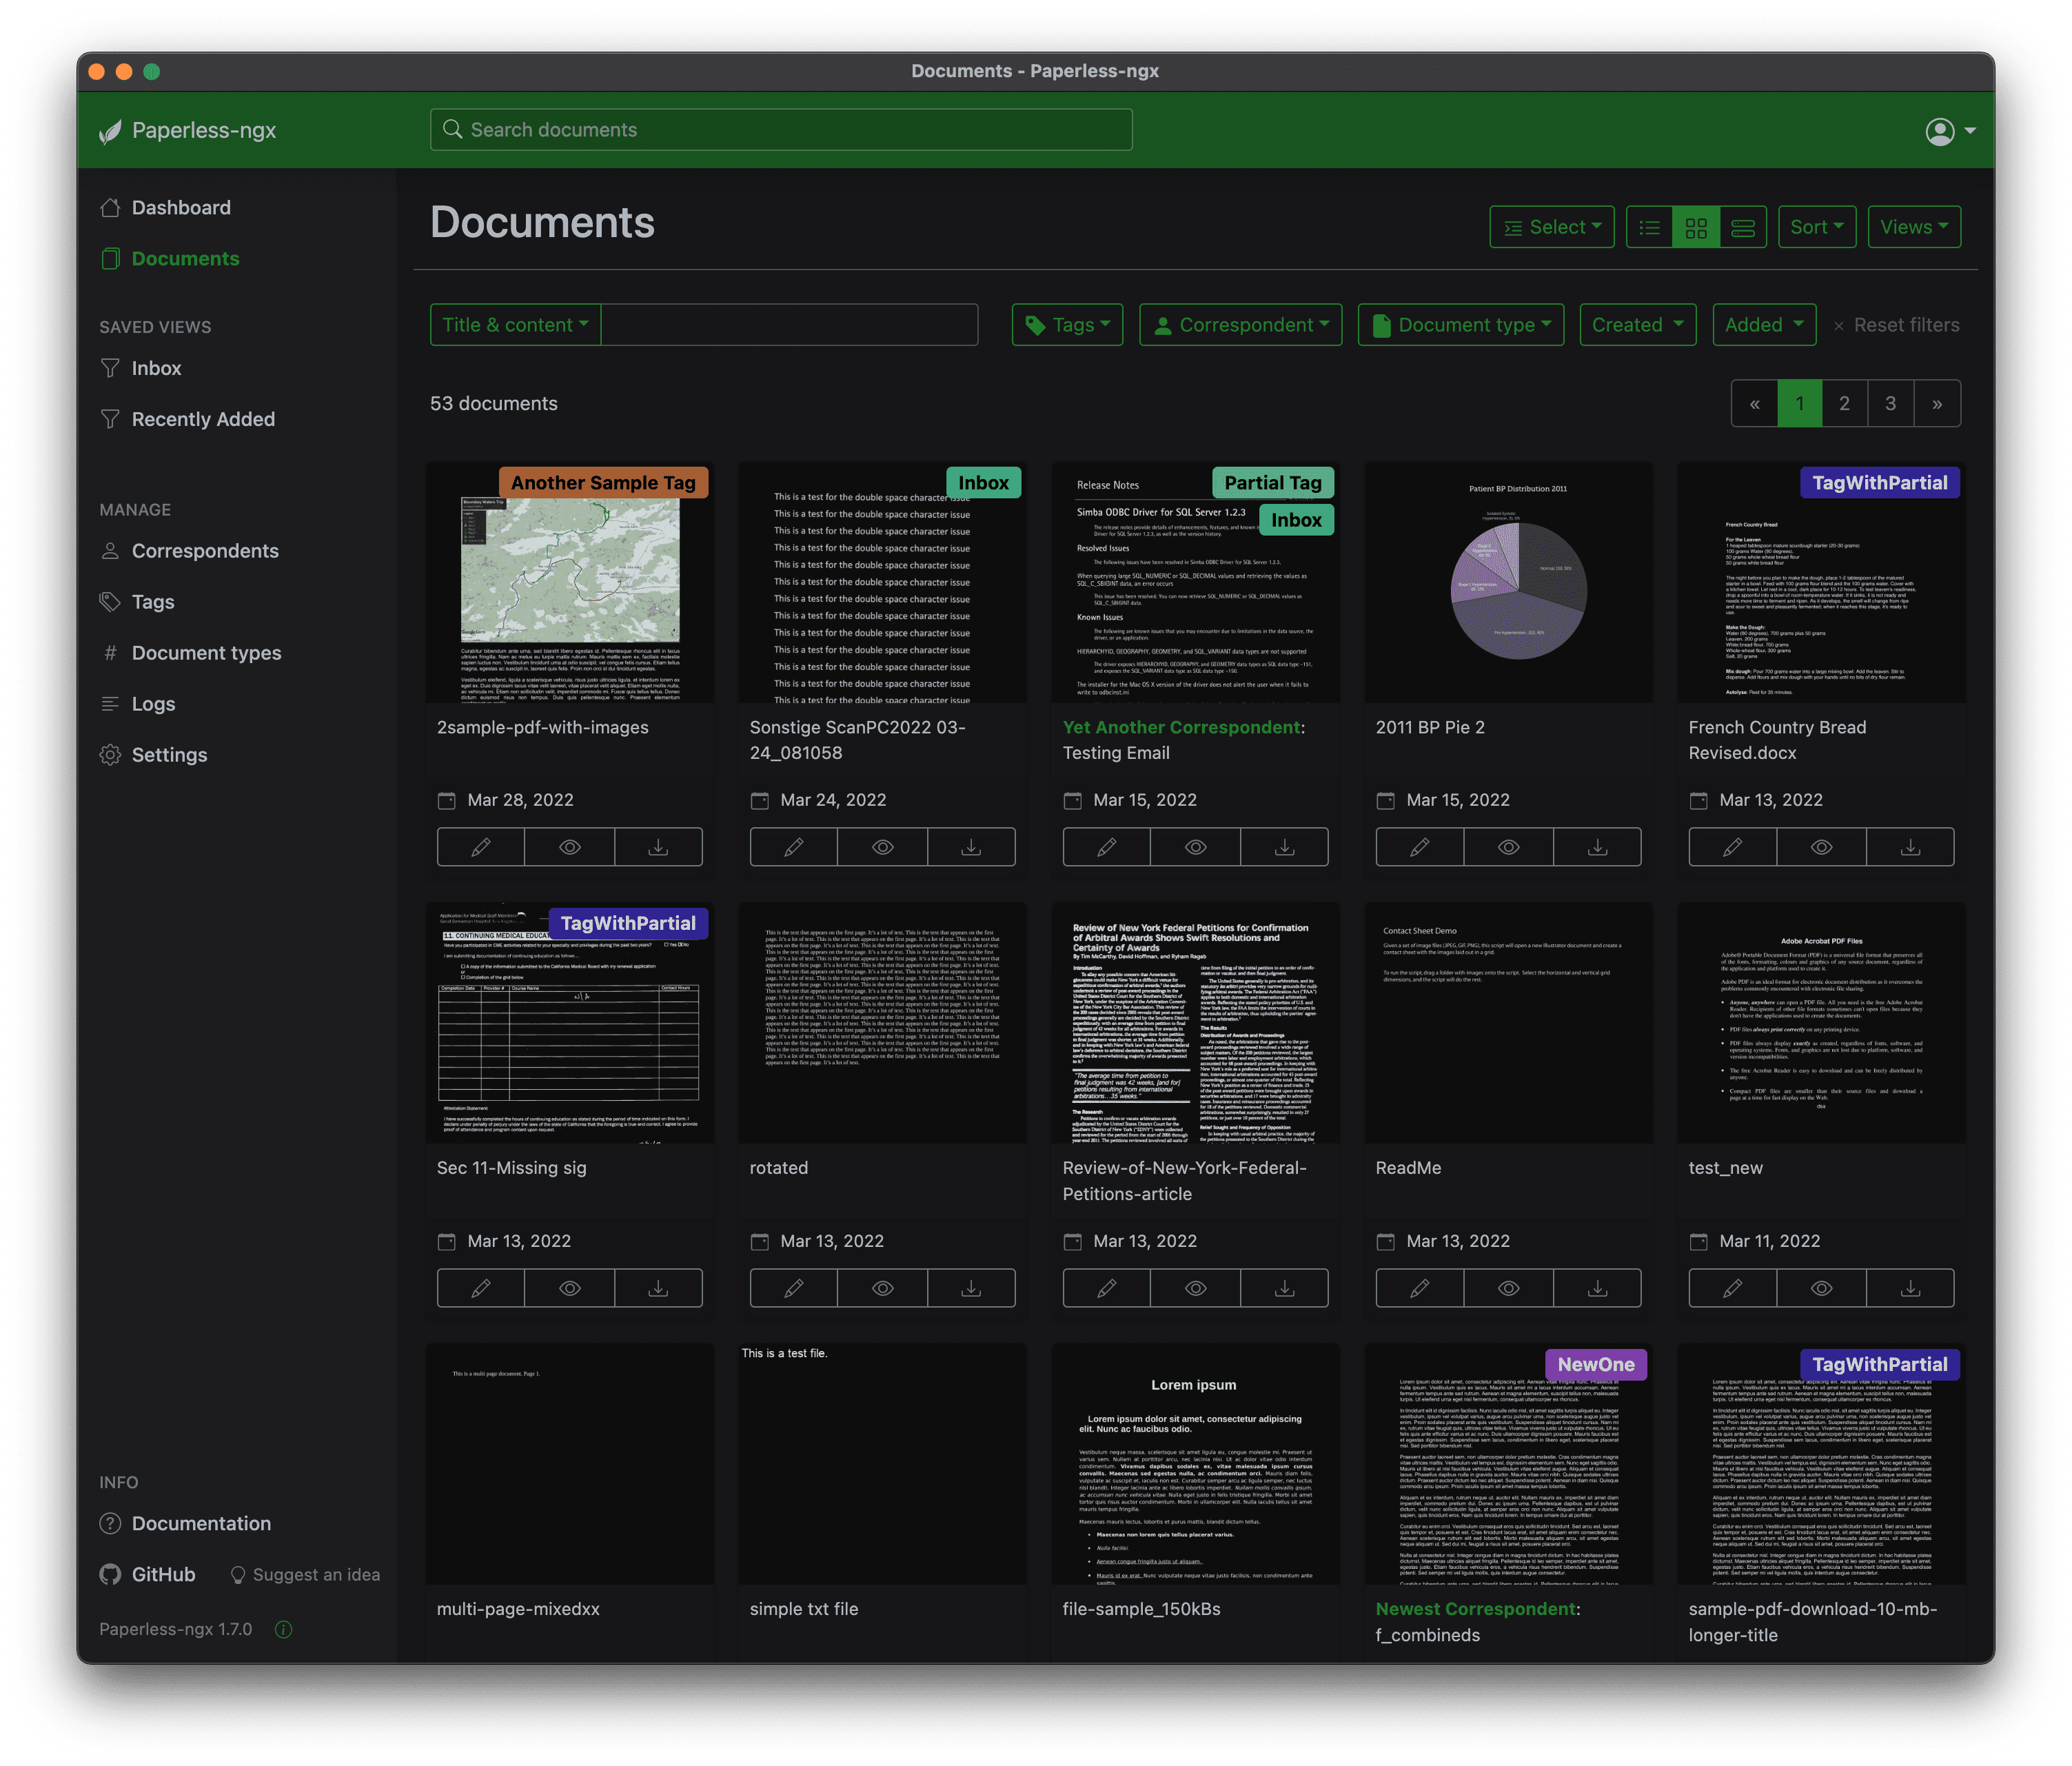
Task: Click orange Another Sample Tag badge
Action: 603,483
